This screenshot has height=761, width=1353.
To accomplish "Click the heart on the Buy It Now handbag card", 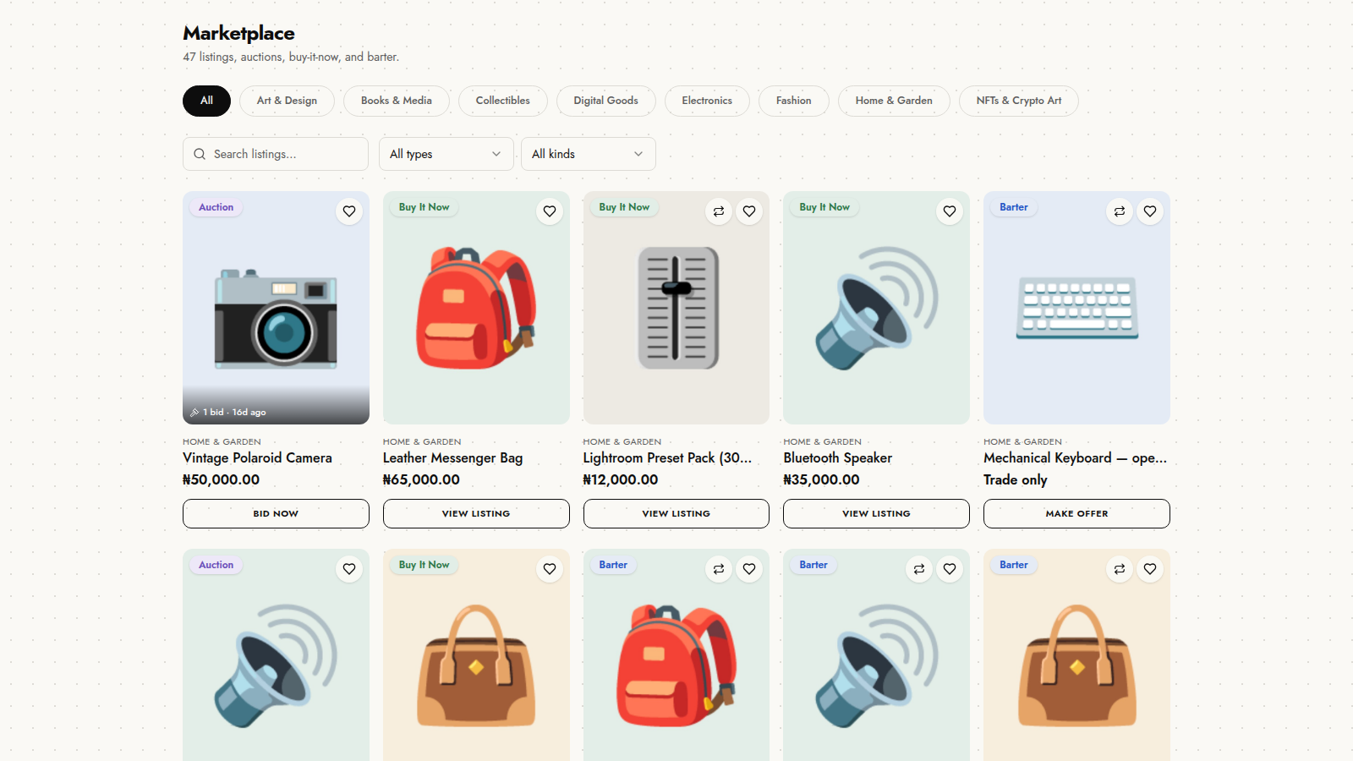I will [x=550, y=569].
